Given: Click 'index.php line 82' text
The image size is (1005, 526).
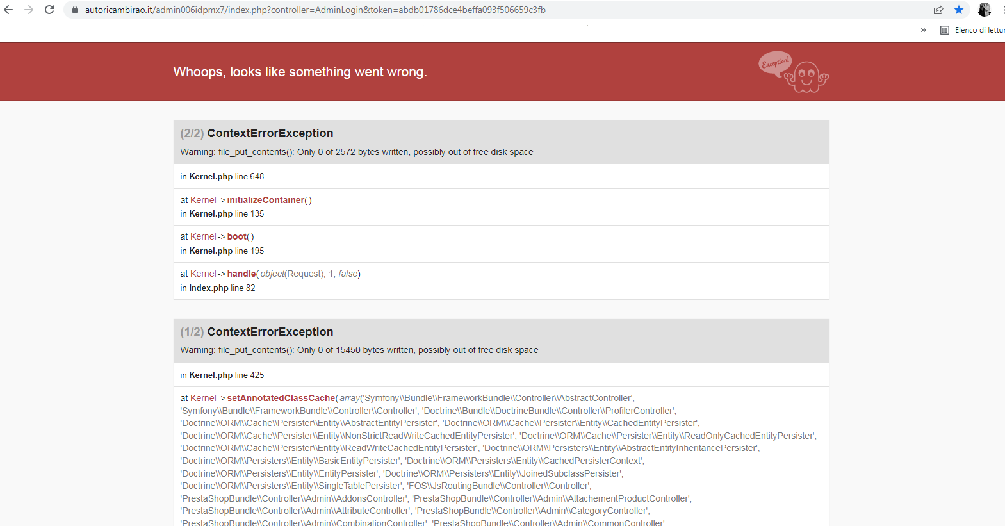Looking at the screenshot, I should [x=222, y=288].
